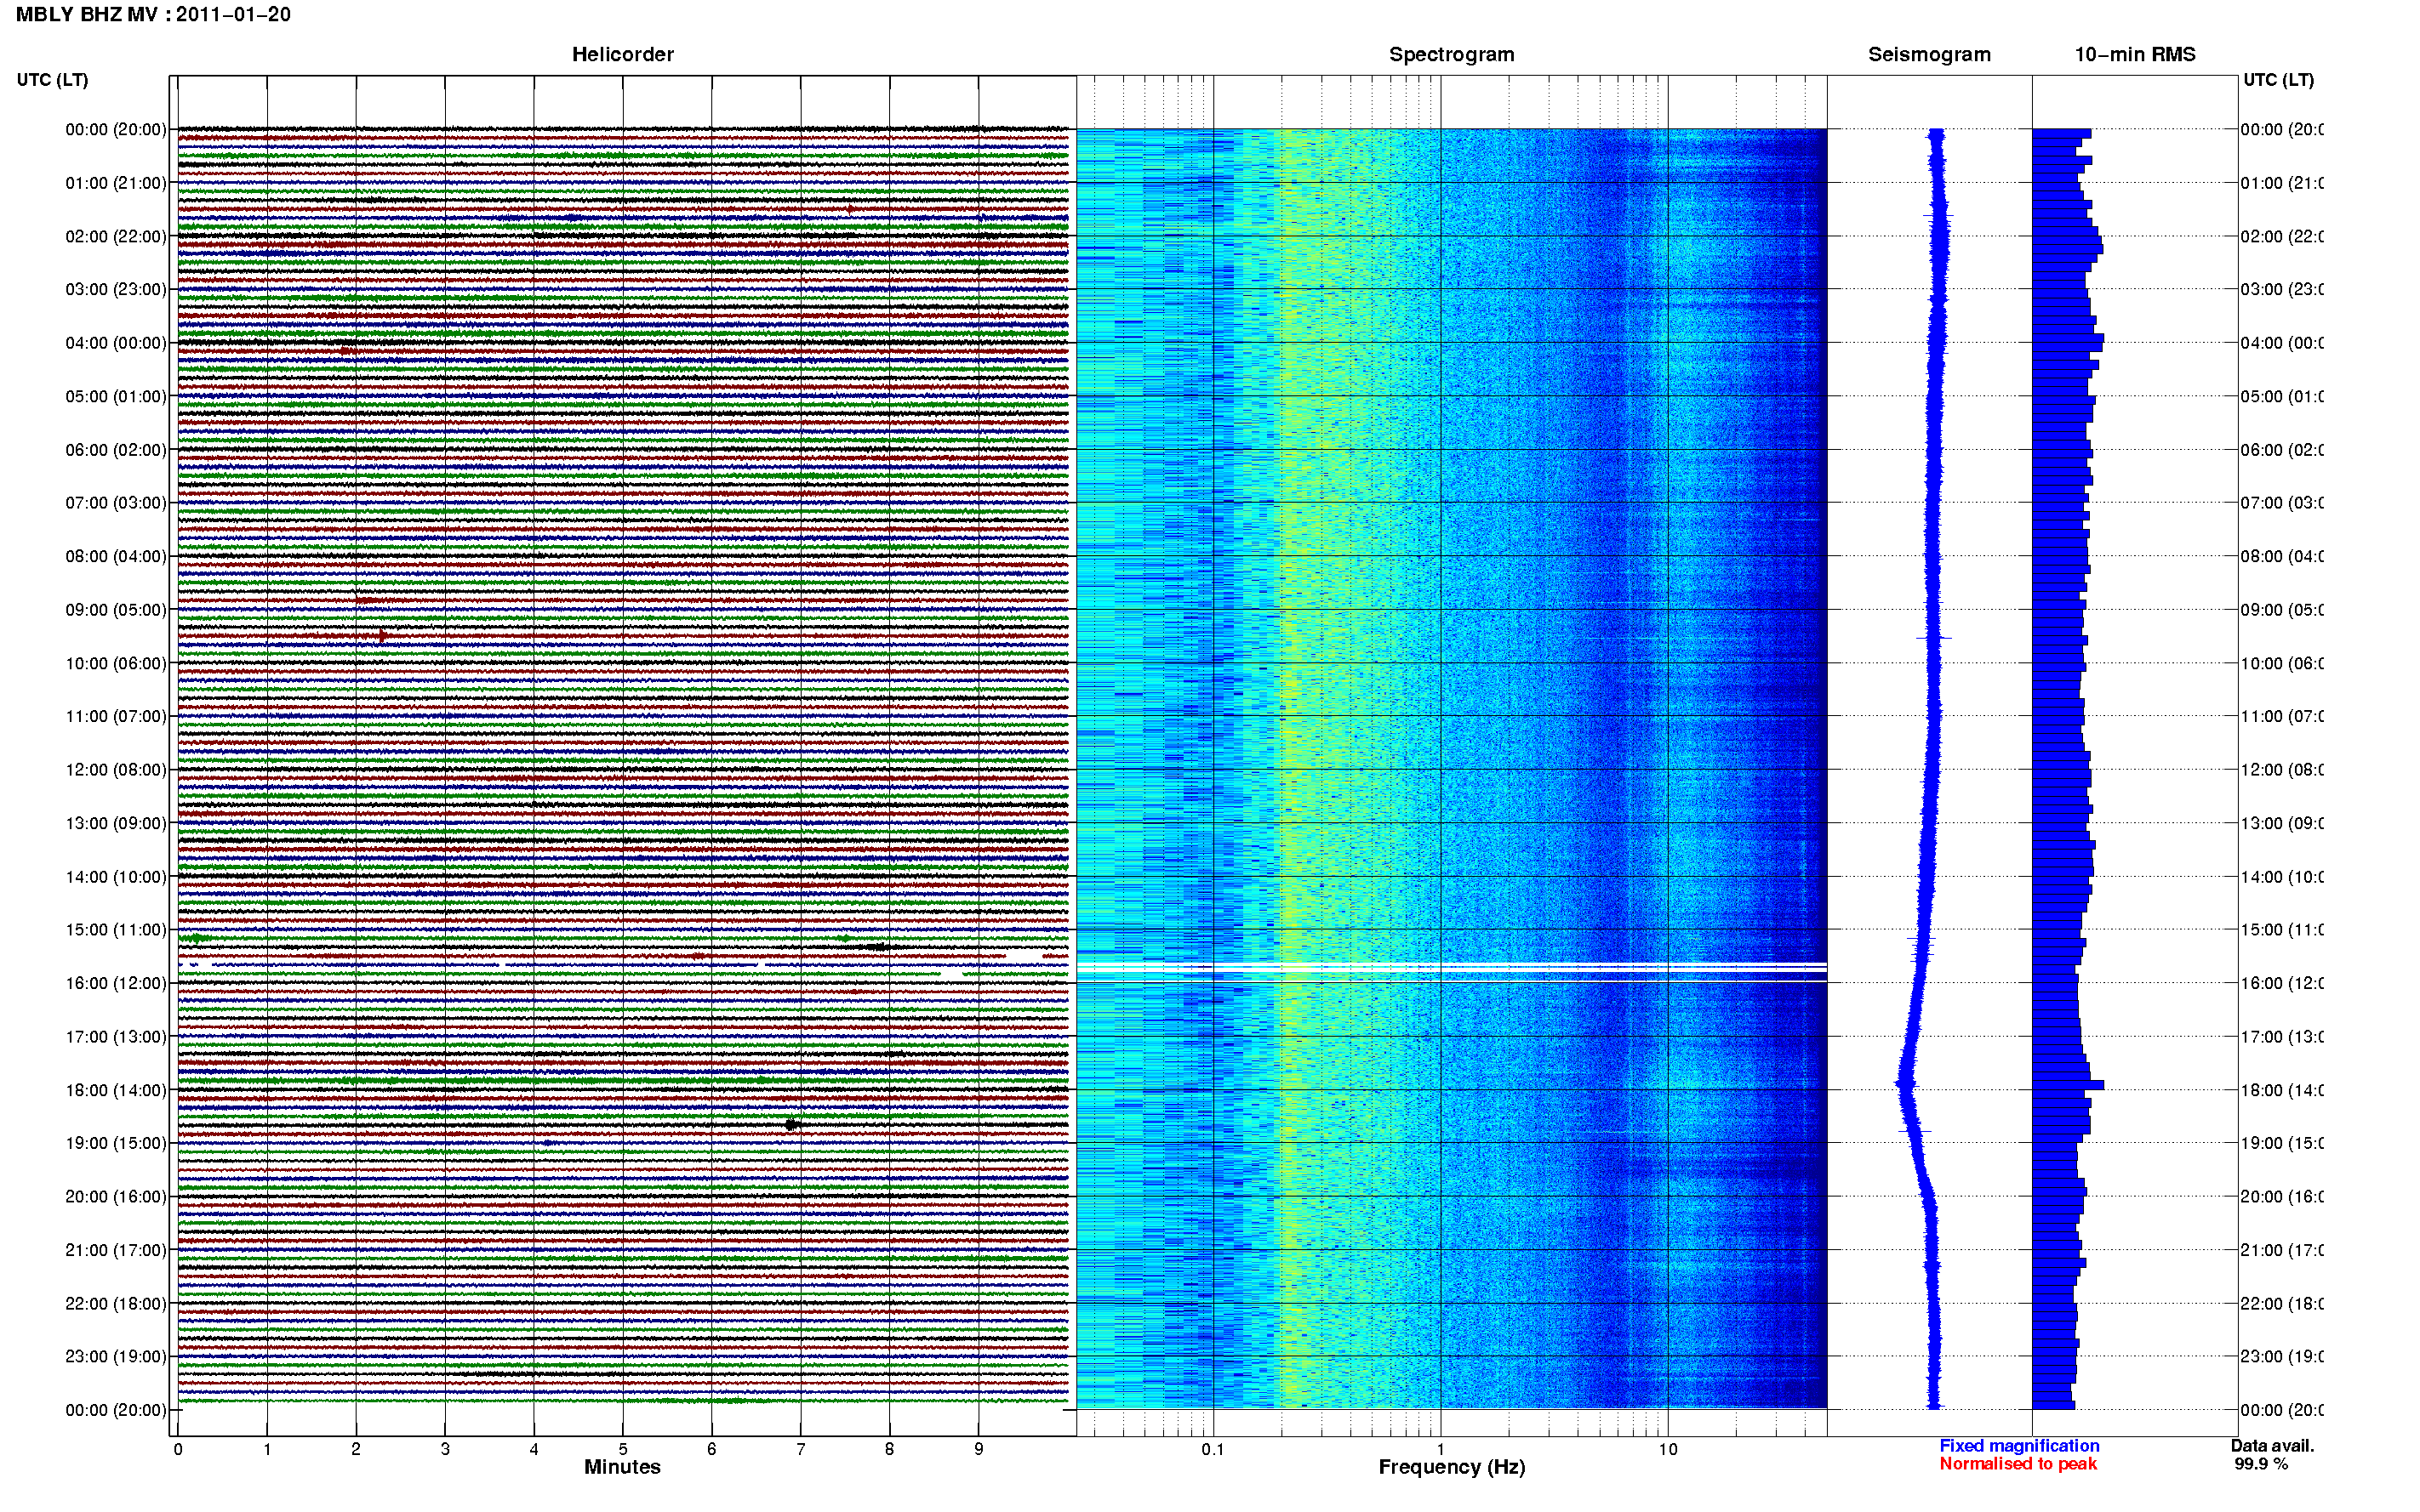Click the red 'Normalised to peak' legend text
The width and height of the screenshot is (2420, 1512).
[x=2018, y=1464]
